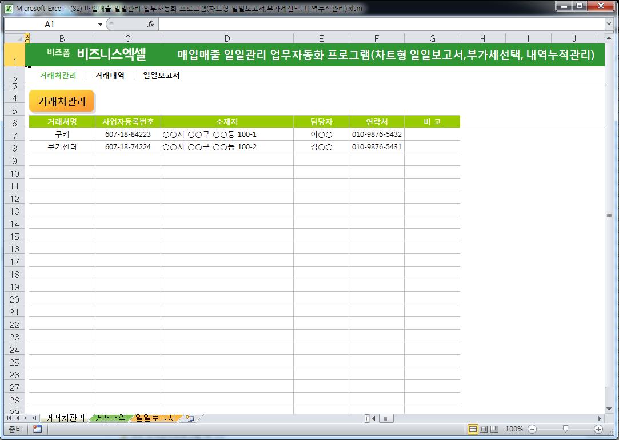
Task: Click the insert function fx icon
Action: [151, 25]
